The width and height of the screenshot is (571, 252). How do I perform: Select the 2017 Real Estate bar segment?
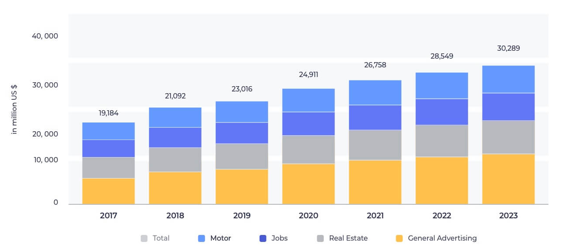(x=108, y=168)
